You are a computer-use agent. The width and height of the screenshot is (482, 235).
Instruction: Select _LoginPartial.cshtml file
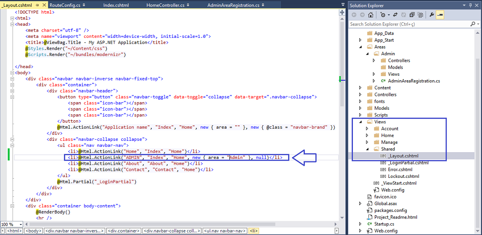[408, 163]
